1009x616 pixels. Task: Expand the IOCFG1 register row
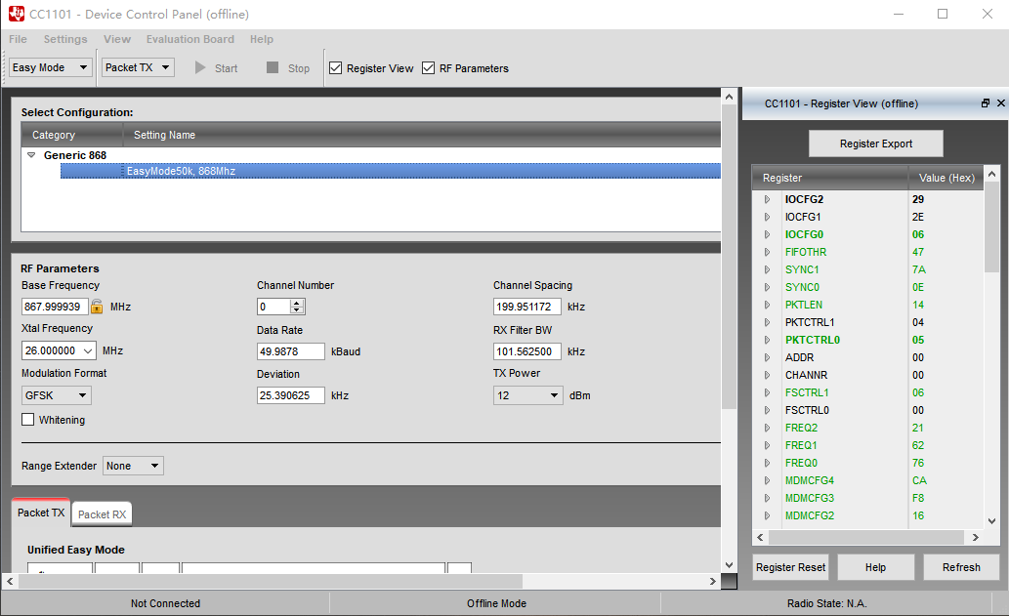[x=767, y=217]
